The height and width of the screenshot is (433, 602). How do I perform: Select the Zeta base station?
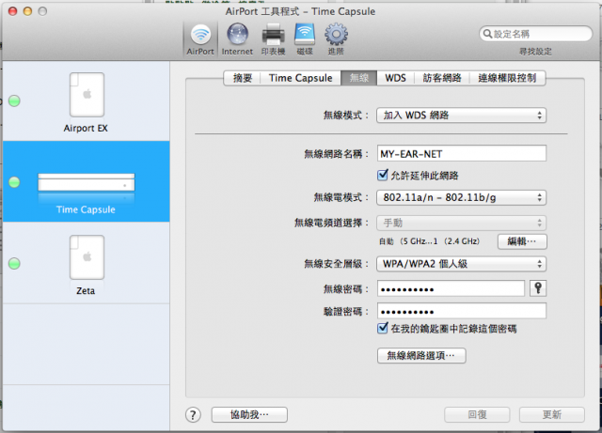[86, 263]
